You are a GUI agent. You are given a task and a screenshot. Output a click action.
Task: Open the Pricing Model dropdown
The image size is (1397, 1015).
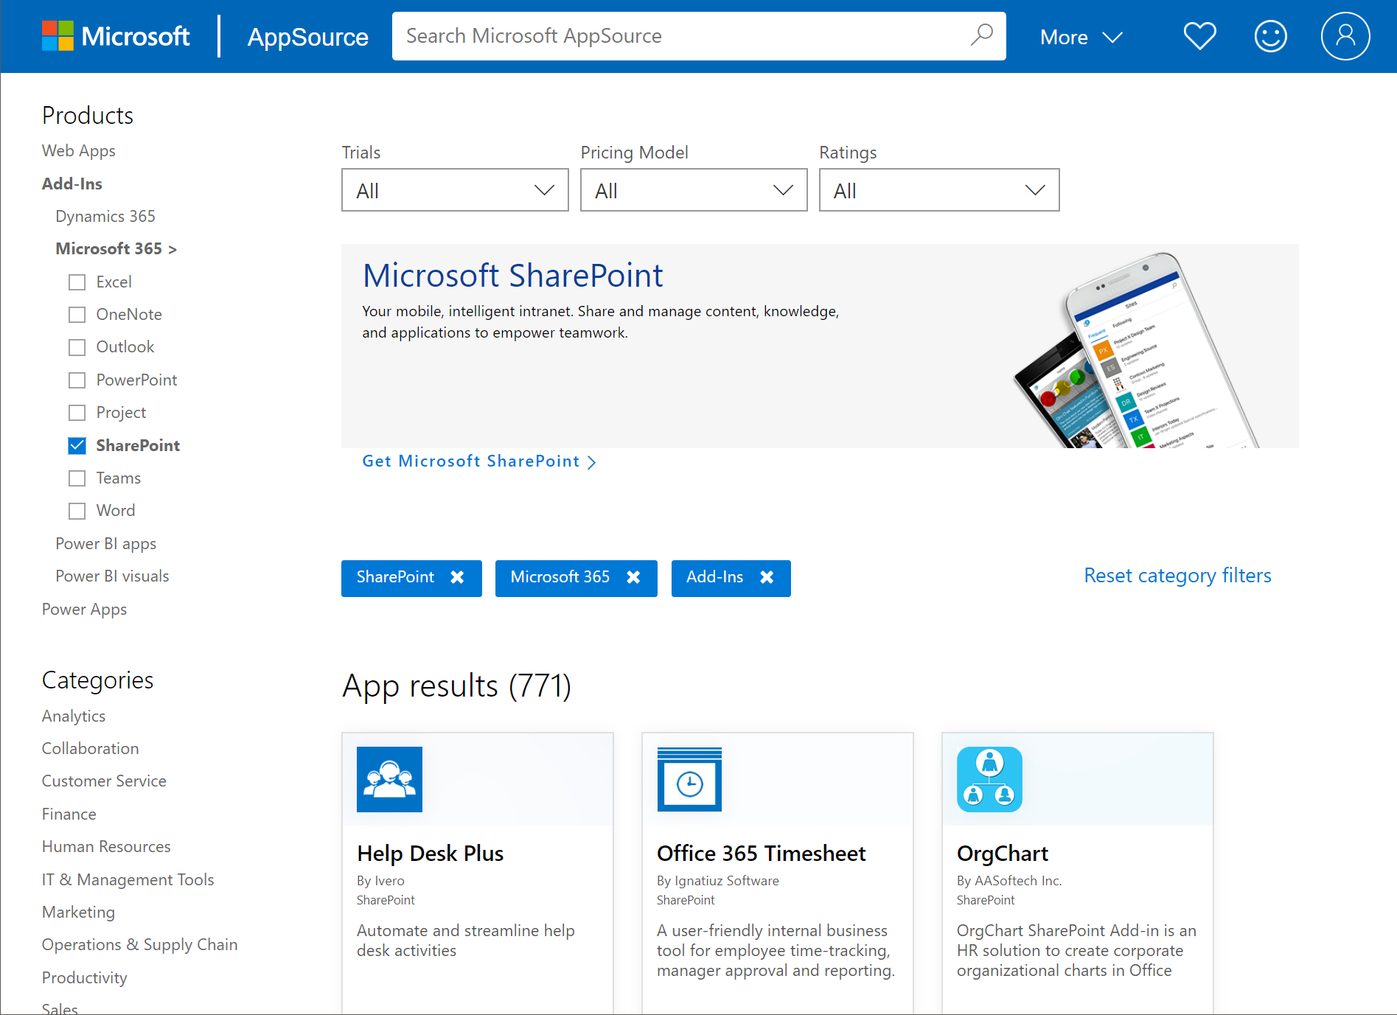693,190
